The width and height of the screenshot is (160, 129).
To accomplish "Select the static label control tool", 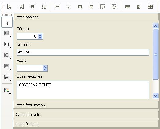I will 7,33.
